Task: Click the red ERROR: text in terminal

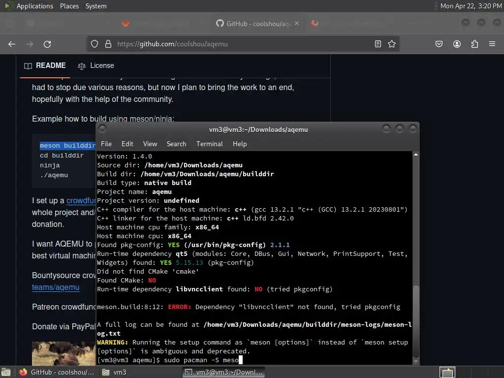Action: [x=179, y=307]
